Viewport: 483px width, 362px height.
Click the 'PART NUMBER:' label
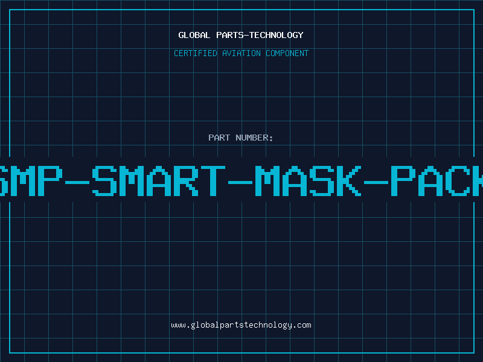241,138
